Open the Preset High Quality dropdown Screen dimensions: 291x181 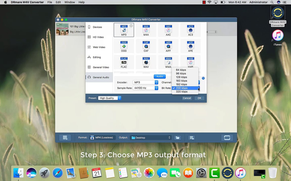pyautogui.click(x=110, y=98)
